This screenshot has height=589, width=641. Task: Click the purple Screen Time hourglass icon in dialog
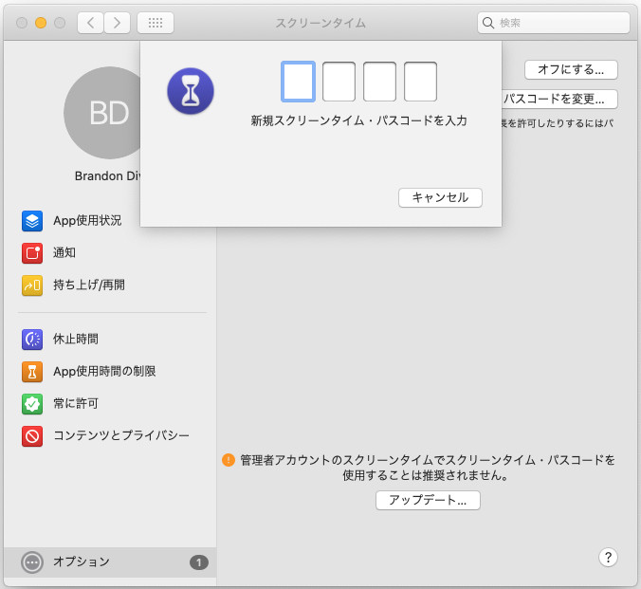click(x=191, y=91)
